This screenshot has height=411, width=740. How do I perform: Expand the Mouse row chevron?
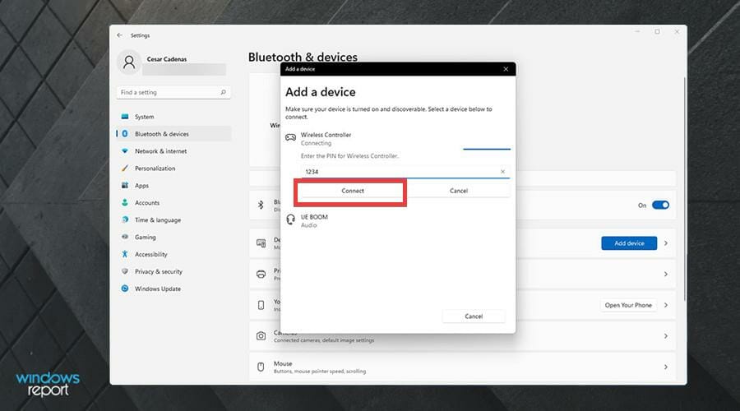click(666, 367)
